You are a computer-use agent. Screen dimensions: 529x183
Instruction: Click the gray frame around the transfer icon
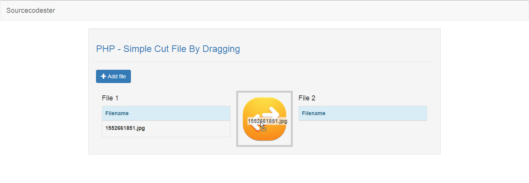coord(238,119)
